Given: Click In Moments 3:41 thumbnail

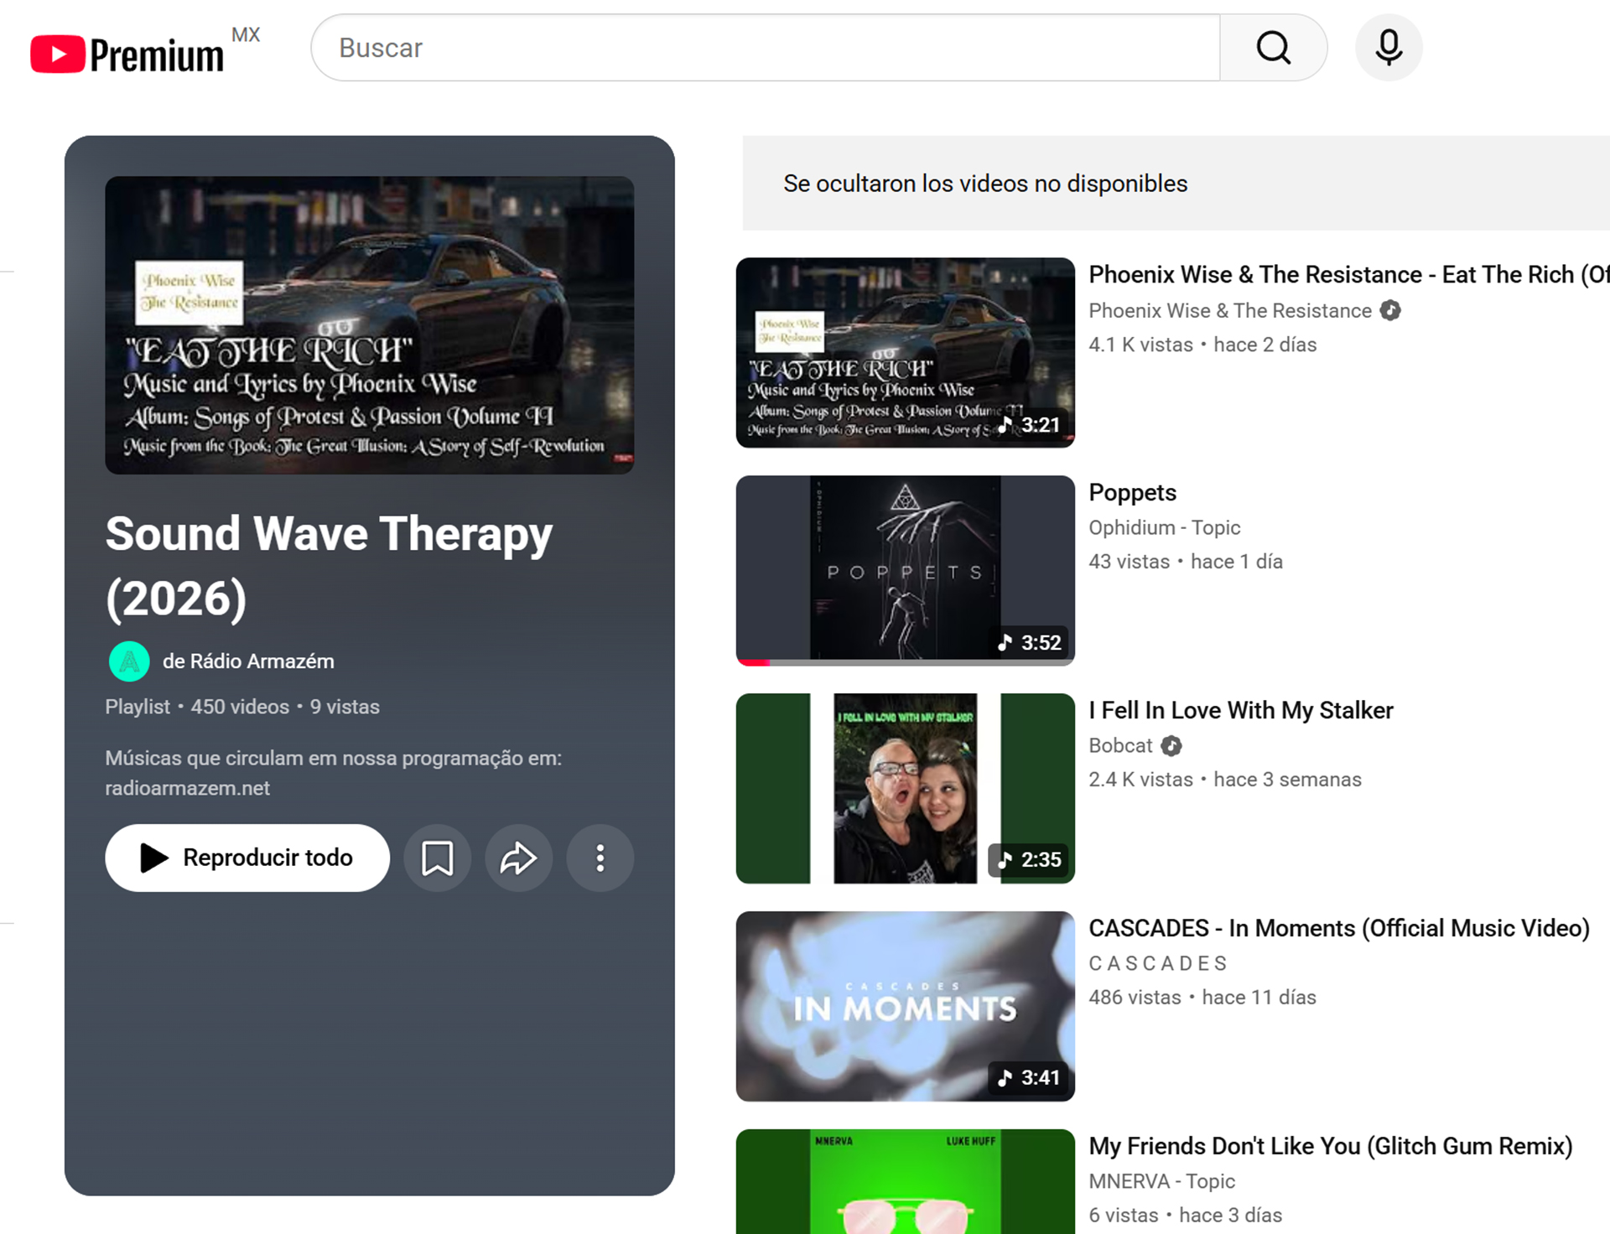Looking at the screenshot, I should [905, 1006].
